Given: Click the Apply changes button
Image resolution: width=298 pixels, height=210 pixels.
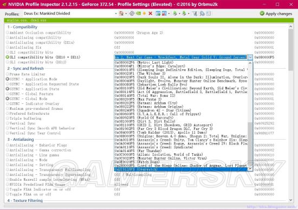Looking at the screenshot, I should coord(276,14).
